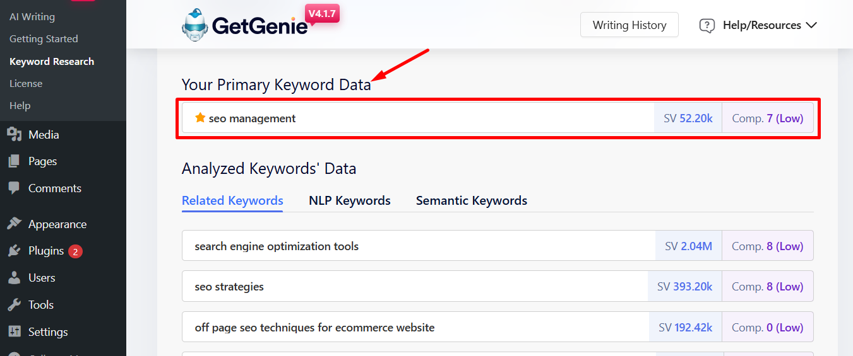Screen dimensions: 853x356
Task: Click the SV 393.20k value
Action: (685, 287)
